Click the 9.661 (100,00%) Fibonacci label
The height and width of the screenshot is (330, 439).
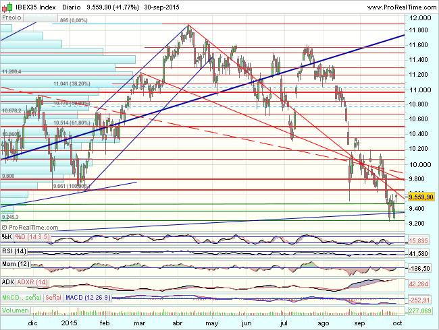(72, 187)
